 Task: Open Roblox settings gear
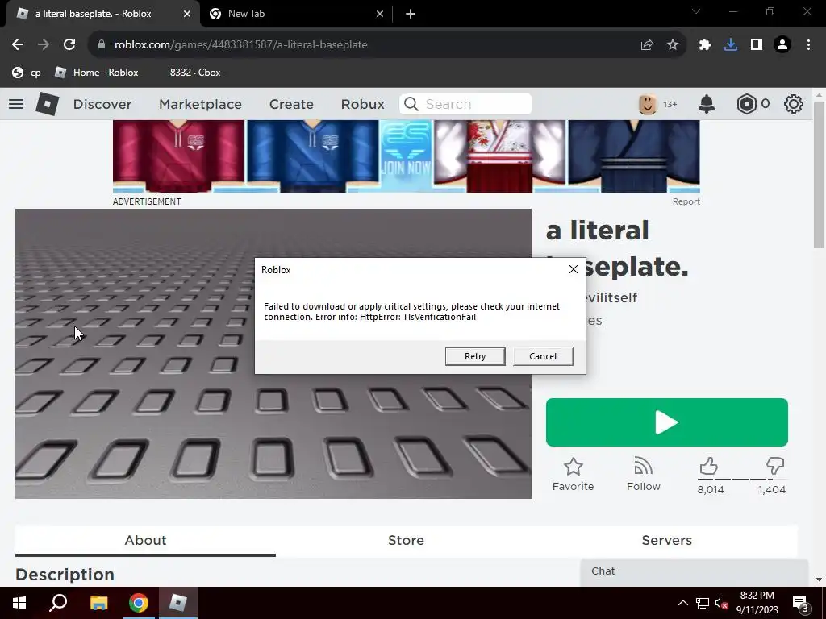(794, 104)
